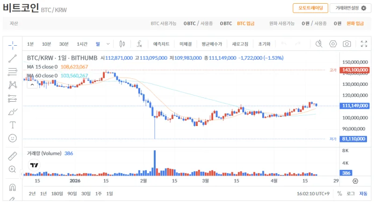Select the 10분 interval

coord(46,44)
